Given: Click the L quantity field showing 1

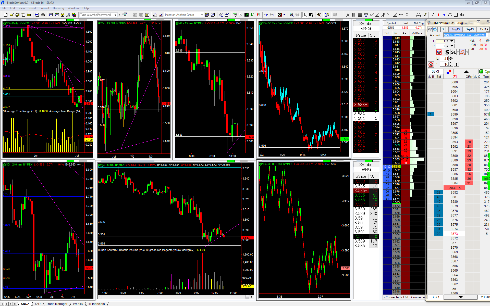Looking at the screenshot, I should (441, 41).
